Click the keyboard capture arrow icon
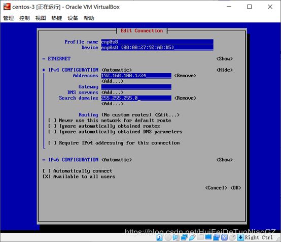 240,237
